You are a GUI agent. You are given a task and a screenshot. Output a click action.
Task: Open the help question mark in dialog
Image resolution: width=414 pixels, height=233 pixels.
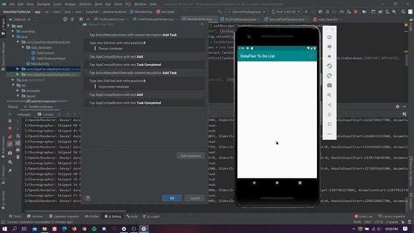tap(88, 198)
